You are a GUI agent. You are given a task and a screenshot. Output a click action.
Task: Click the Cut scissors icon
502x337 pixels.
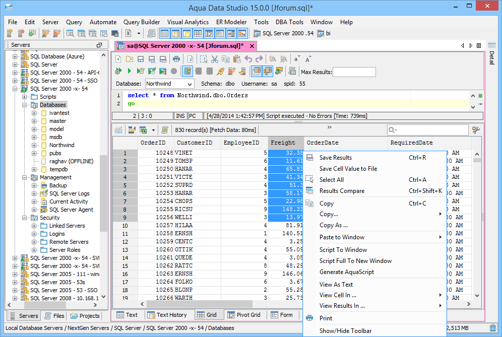(215, 59)
